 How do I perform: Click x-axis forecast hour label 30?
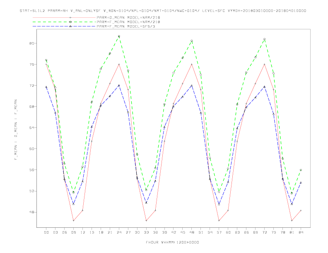coord(137,232)
